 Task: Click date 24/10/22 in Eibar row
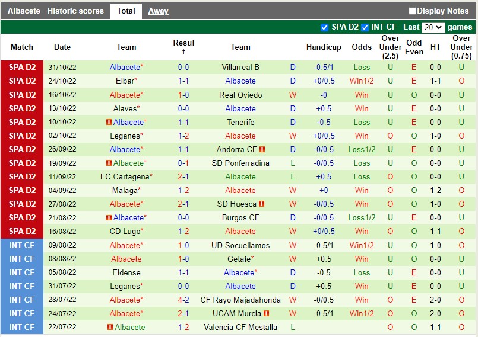click(x=62, y=81)
